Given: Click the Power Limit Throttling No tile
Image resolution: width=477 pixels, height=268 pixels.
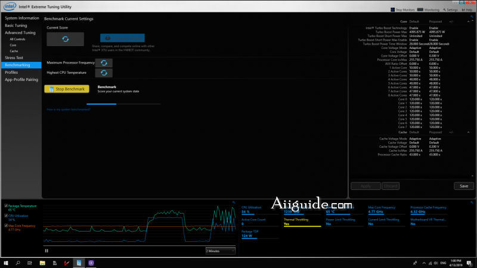Looking at the screenshot, I should pos(345,222).
